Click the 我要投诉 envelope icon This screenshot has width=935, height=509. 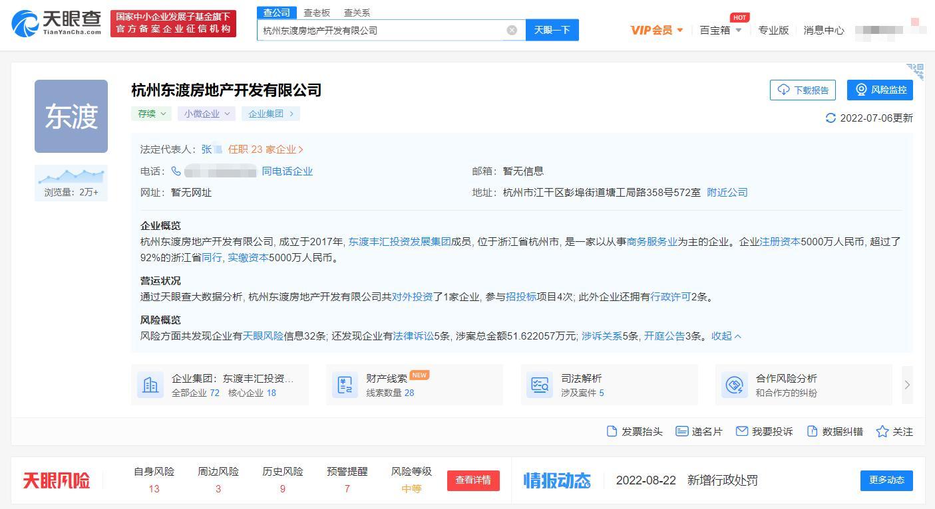tap(742, 431)
